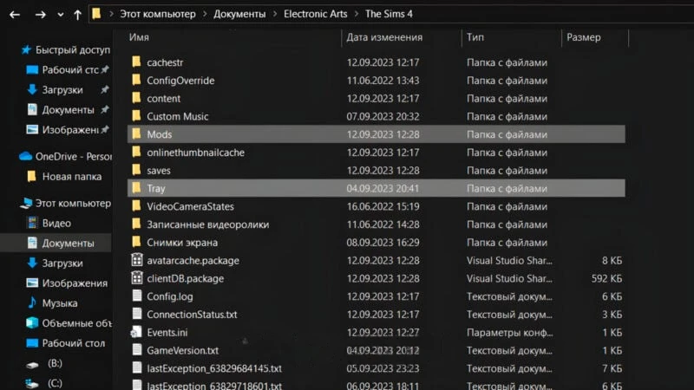
Task: Go up one folder level arrow
Action: point(77,15)
